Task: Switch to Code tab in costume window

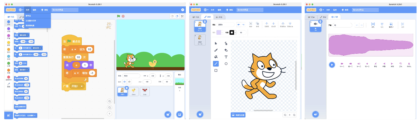Action: pyautogui.click(x=196, y=17)
